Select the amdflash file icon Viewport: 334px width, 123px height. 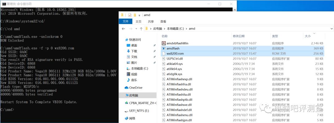(x=164, y=48)
